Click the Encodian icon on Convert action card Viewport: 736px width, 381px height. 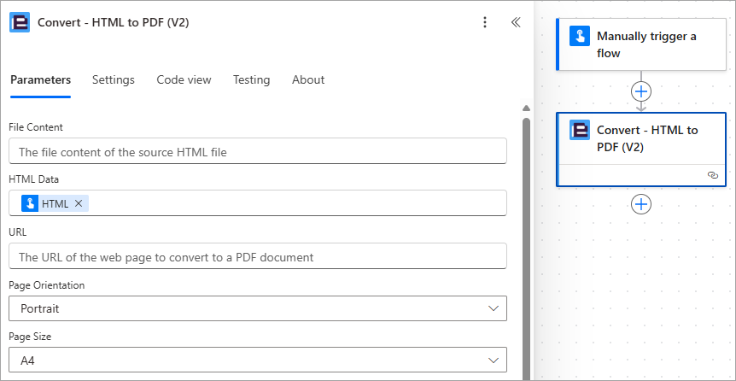click(x=580, y=130)
